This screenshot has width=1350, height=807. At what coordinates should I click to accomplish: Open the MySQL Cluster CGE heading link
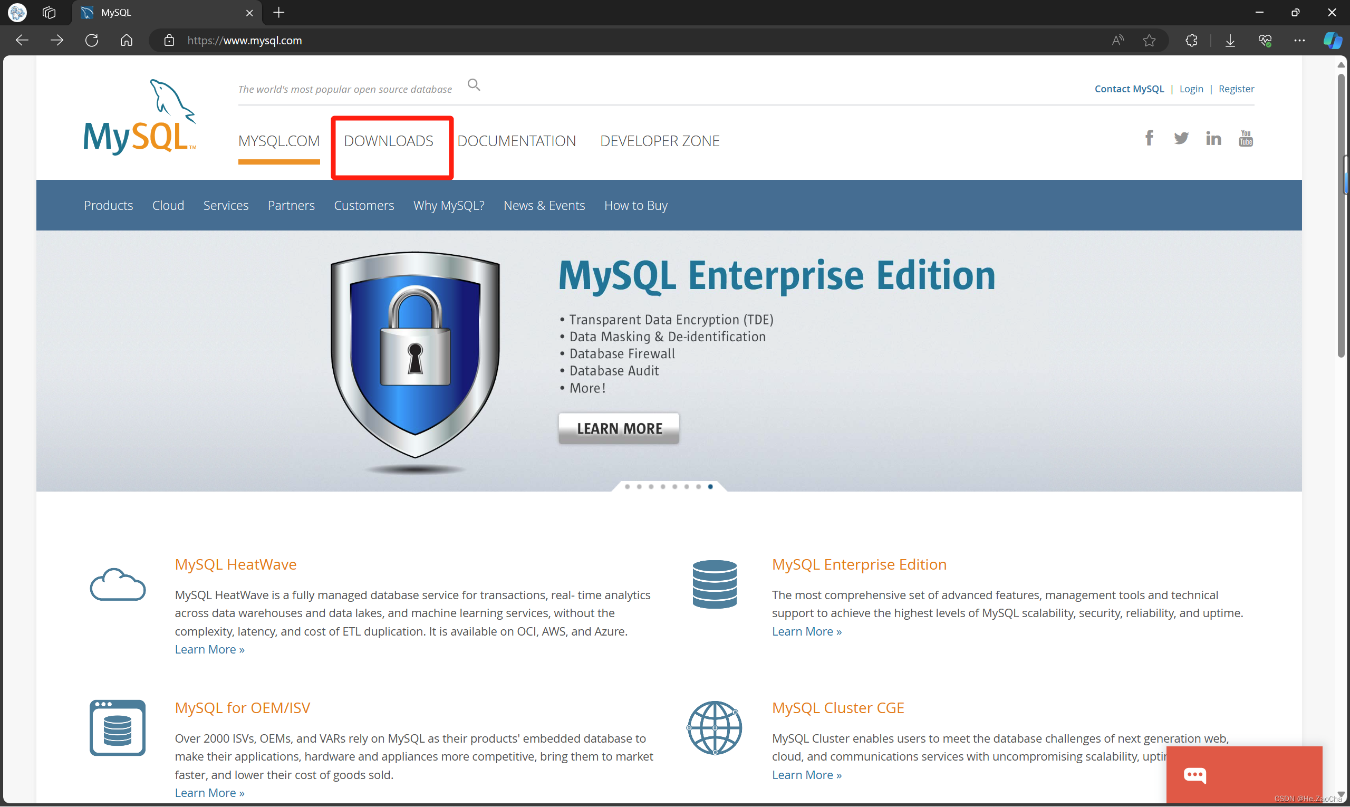point(838,708)
